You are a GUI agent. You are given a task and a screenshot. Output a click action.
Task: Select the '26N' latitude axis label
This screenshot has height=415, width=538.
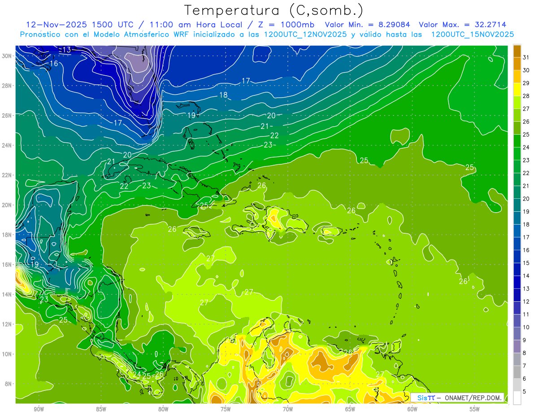coord(7,116)
